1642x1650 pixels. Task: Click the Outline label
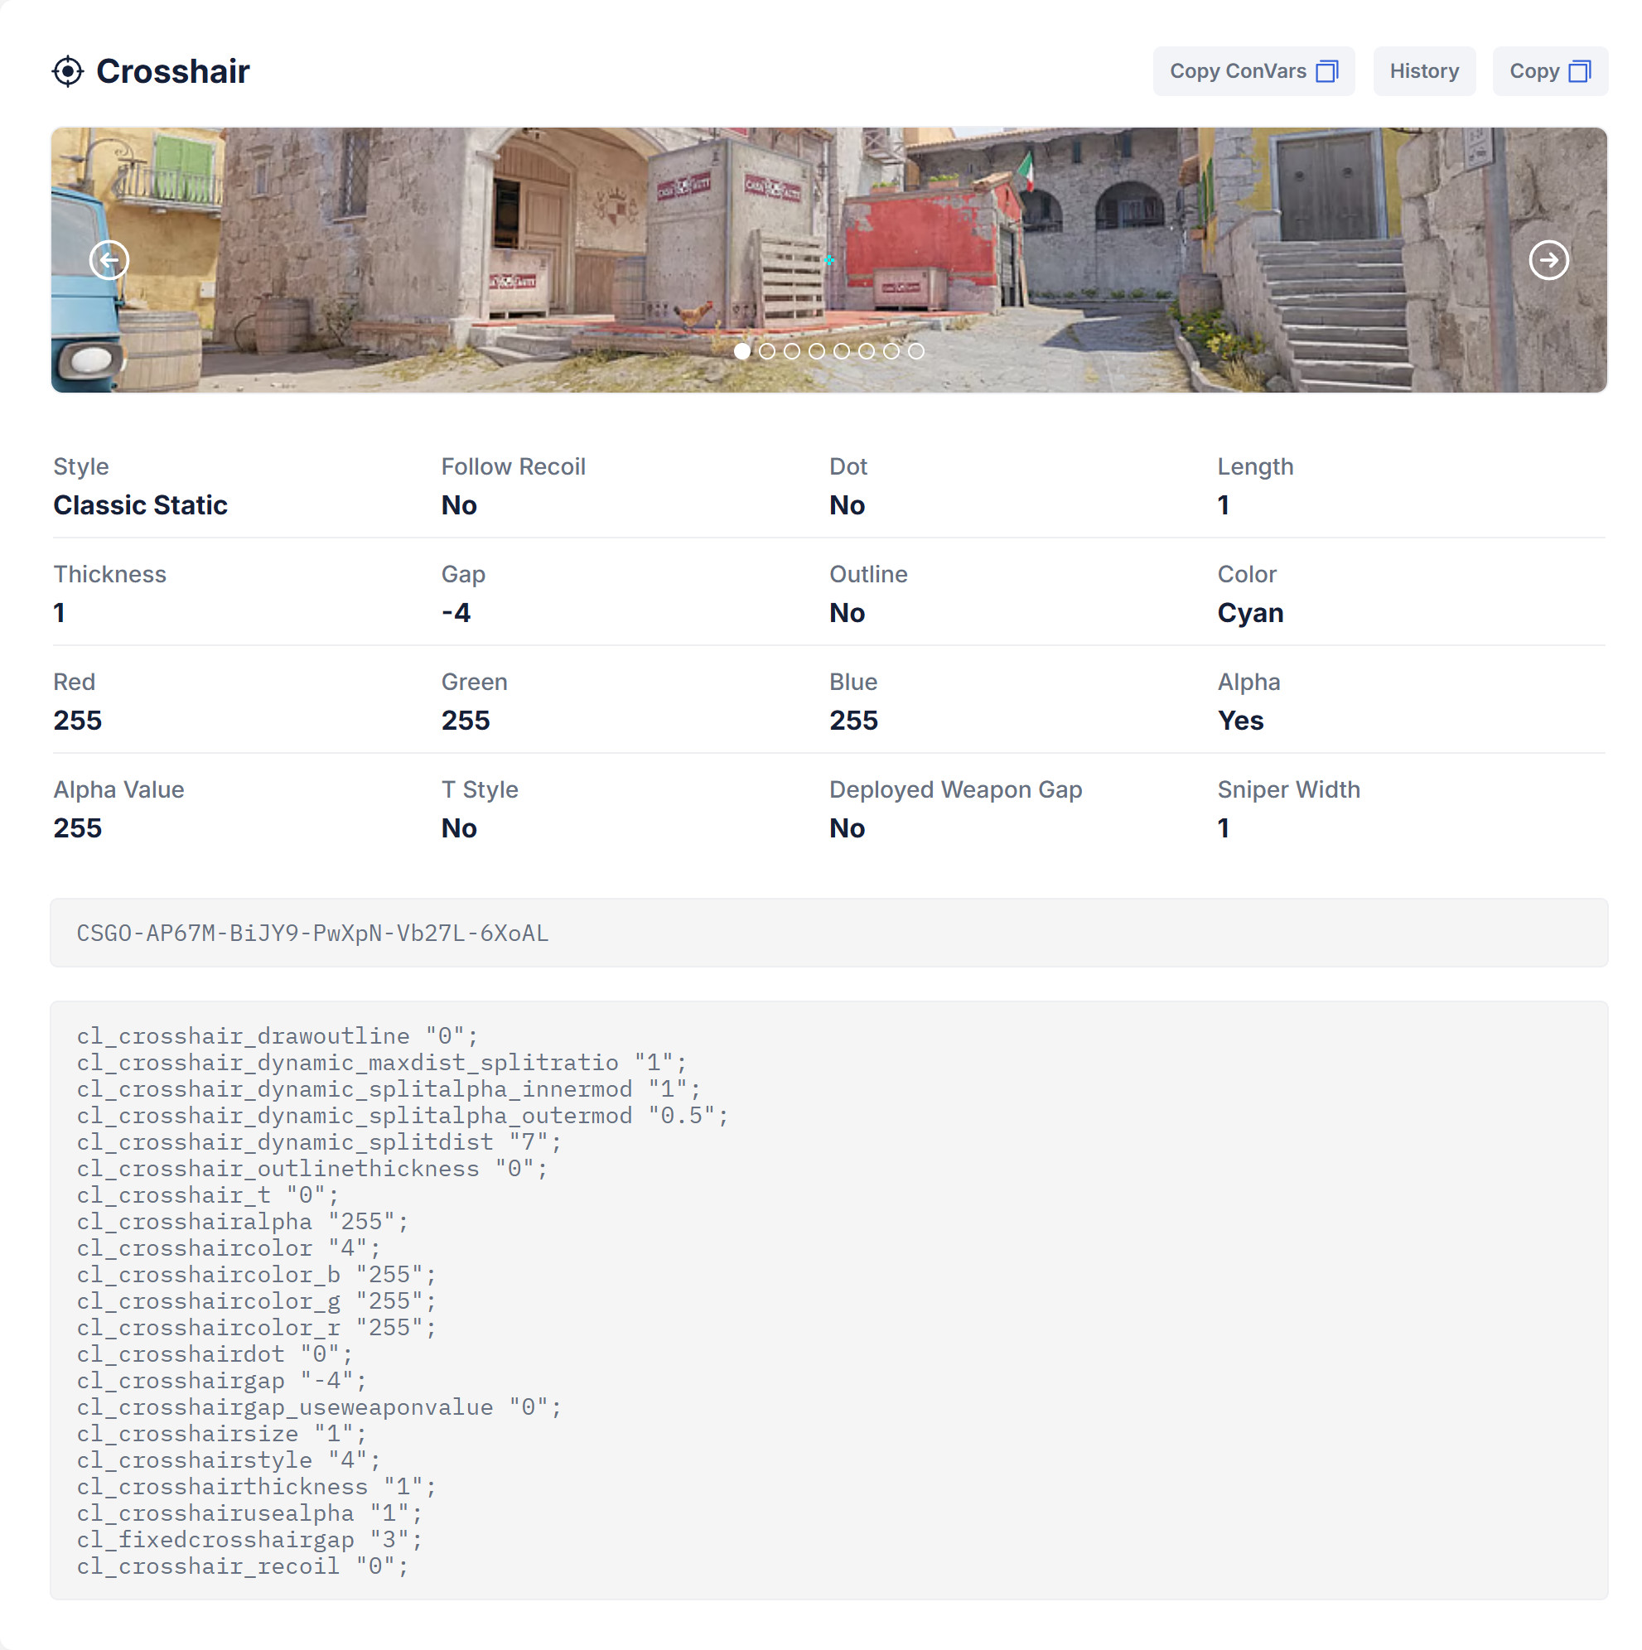coord(868,574)
